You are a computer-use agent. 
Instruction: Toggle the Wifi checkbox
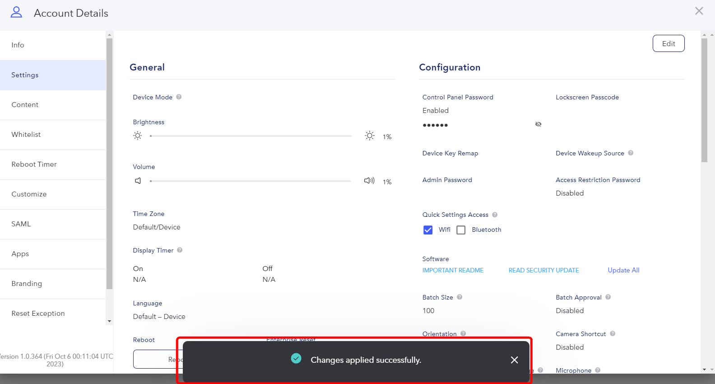[428, 230]
